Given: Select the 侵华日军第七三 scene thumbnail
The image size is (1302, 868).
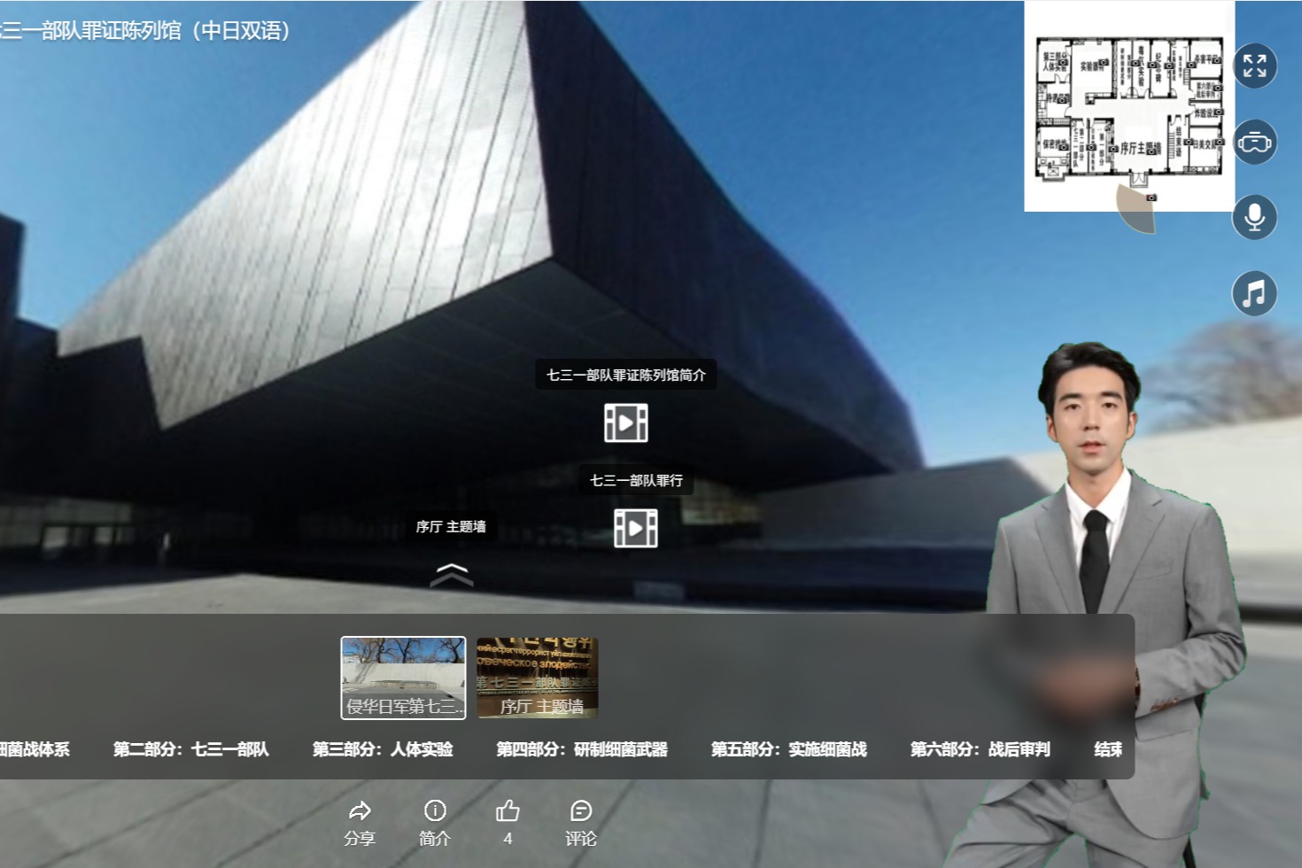Looking at the screenshot, I should coord(403,678).
